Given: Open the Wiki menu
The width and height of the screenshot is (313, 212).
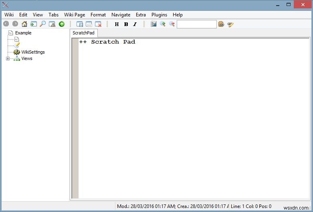Looking at the screenshot, I should pyautogui.click(x=9, y=15).
